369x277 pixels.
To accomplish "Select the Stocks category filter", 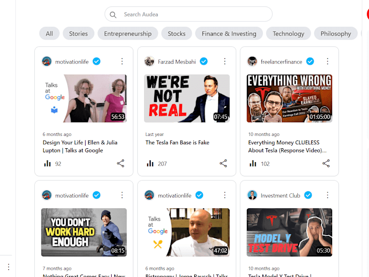I will [176, 33].
